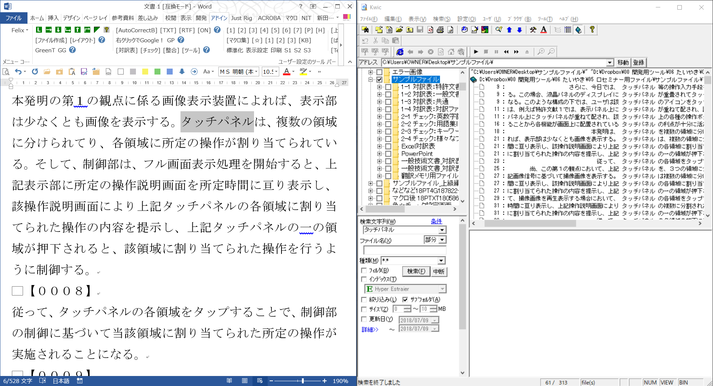Click the red-underlined A font icon in Kwic
The width and height of the screenshot is (713, 386).
[543, 30]
